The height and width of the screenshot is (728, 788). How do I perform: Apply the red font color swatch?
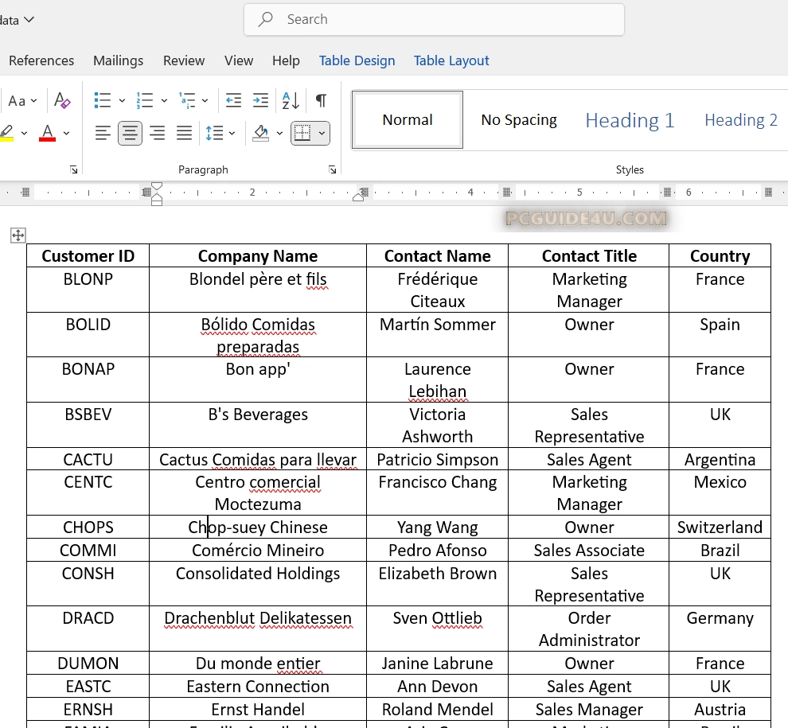(x=47, y=133)
